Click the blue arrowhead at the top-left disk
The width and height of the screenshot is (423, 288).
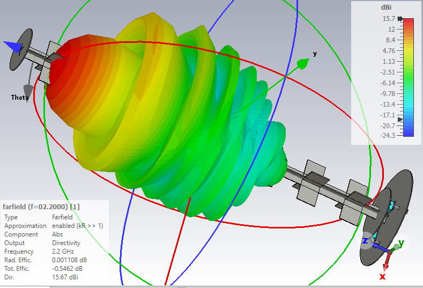click(x=13, y=47)
